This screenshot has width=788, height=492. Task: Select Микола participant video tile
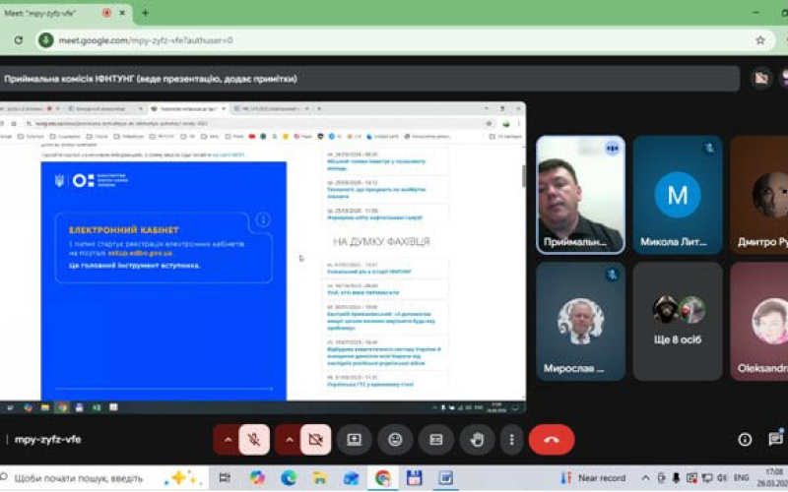coord(678,195)
